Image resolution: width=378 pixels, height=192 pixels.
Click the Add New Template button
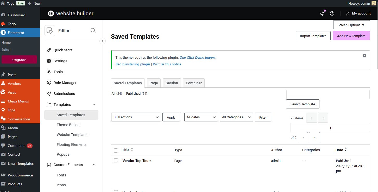click(351, 36)
